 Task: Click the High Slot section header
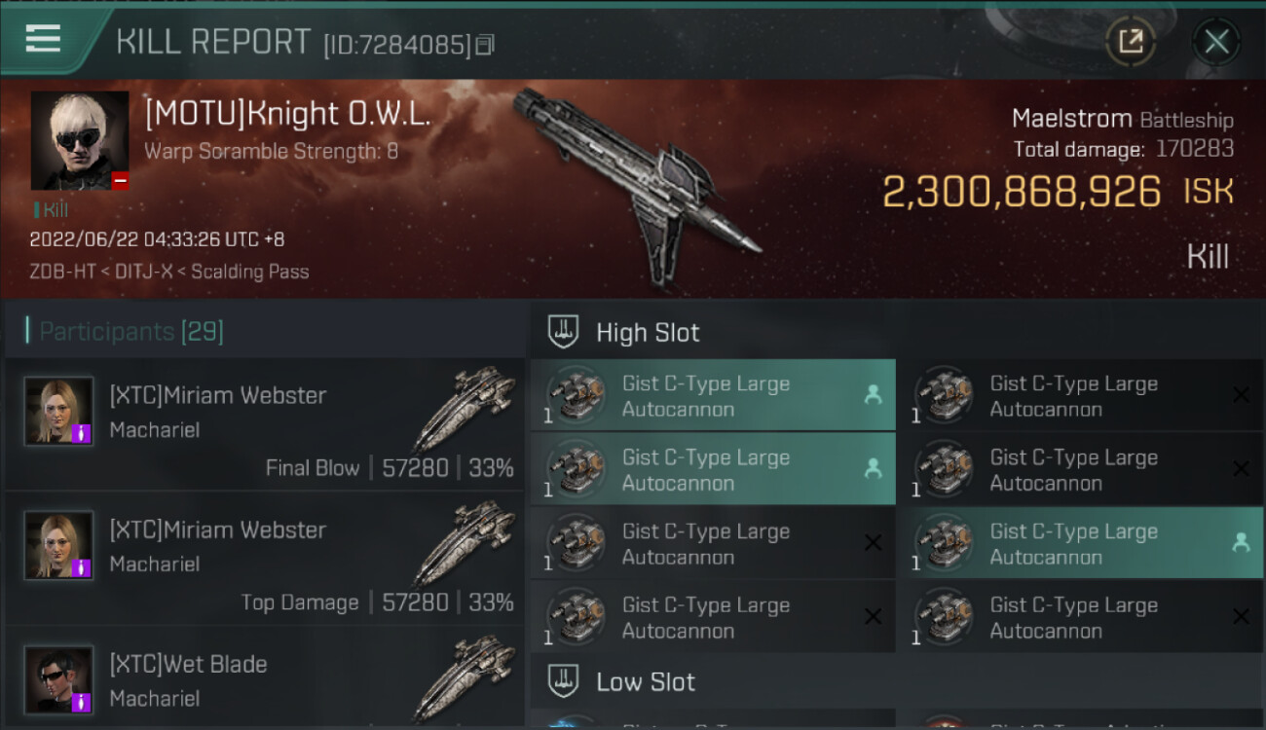(x=898, y=332)
